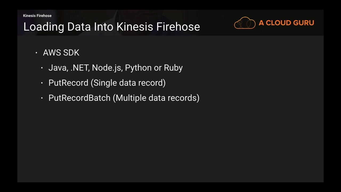Viewport: 341px width, 192px height.
Task: Select the "AWS SDK" bullet text
Action: tap(61, 53)
